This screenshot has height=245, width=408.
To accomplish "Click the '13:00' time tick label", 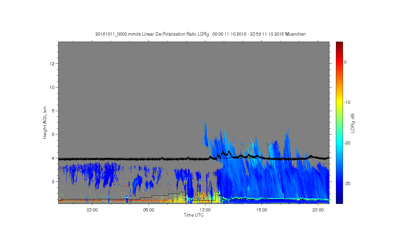I will pyautogui.click(x=205, y=210).
